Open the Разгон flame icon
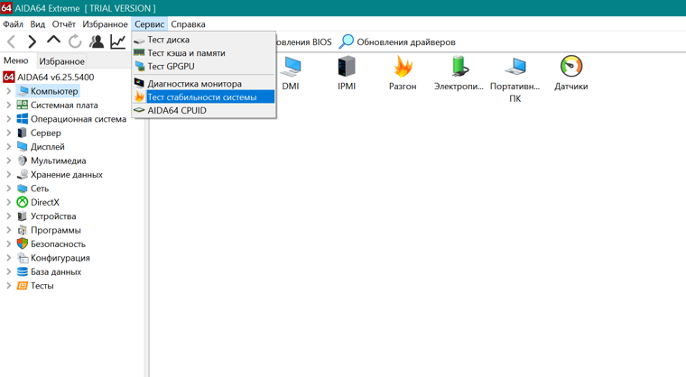The height and width of the screenshot is (377, 686). click(x=403, y=66)
